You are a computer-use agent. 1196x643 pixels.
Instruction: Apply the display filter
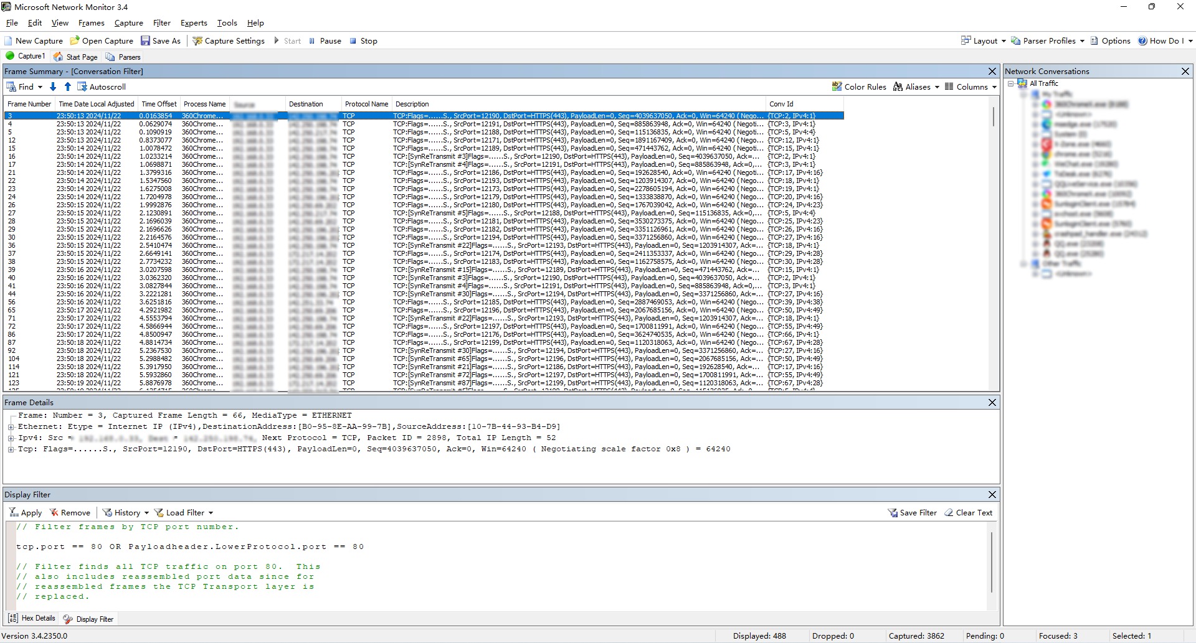coord(26,513)
